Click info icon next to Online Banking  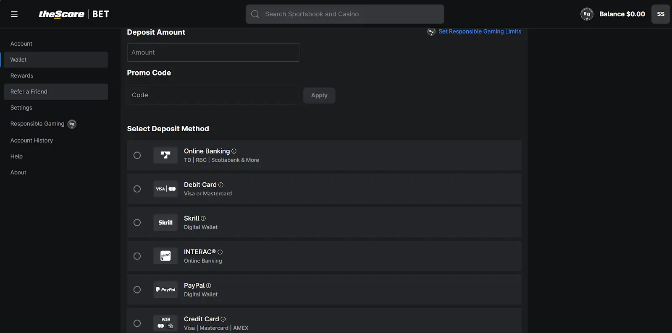point(234,151)
